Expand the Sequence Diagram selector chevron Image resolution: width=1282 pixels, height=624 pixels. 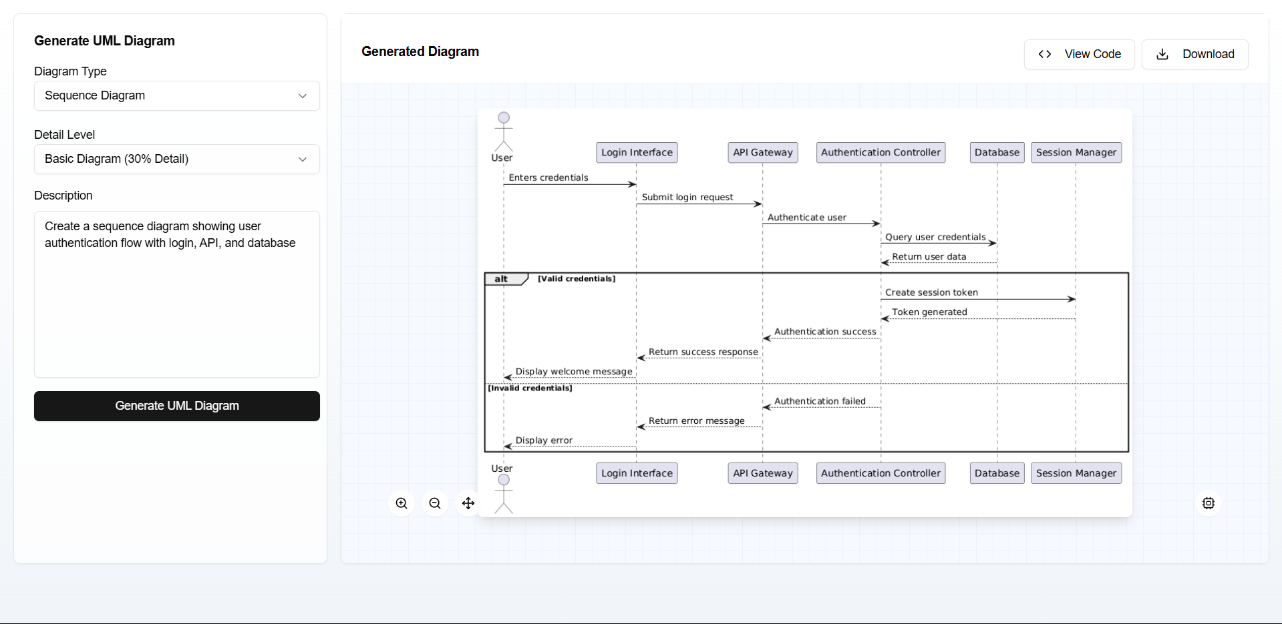pos(302,95)
